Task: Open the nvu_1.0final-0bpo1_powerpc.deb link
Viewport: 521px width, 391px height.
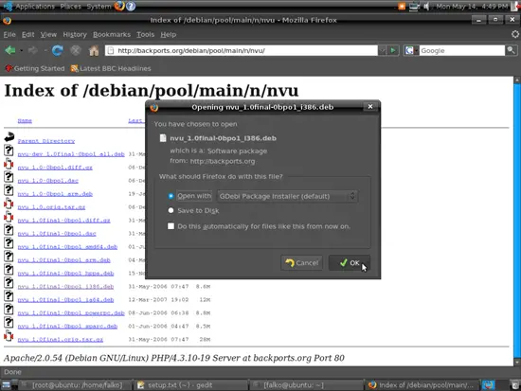Action: tap(71, 313)
